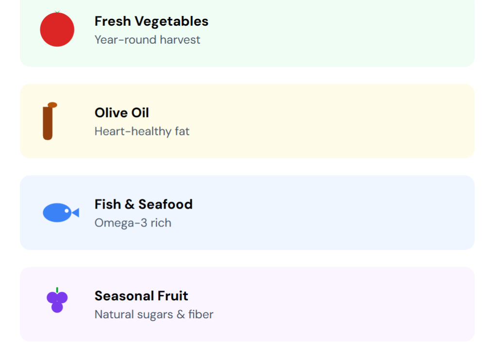
Task: Click the "Year-round harvest" subtitle
Action: [x=148, y=40]
